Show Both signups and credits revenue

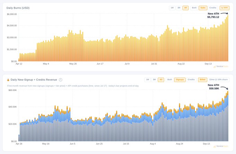170,80
